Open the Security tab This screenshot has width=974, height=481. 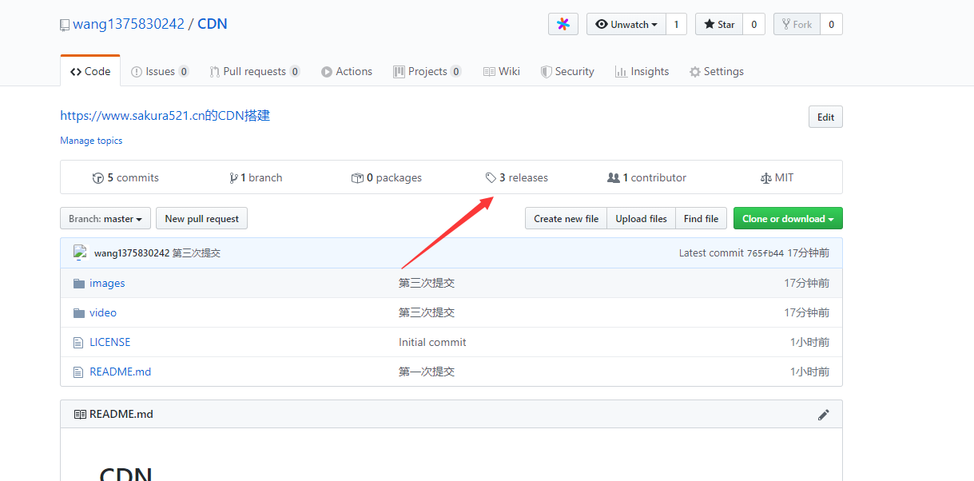click(x=567, y=71)
